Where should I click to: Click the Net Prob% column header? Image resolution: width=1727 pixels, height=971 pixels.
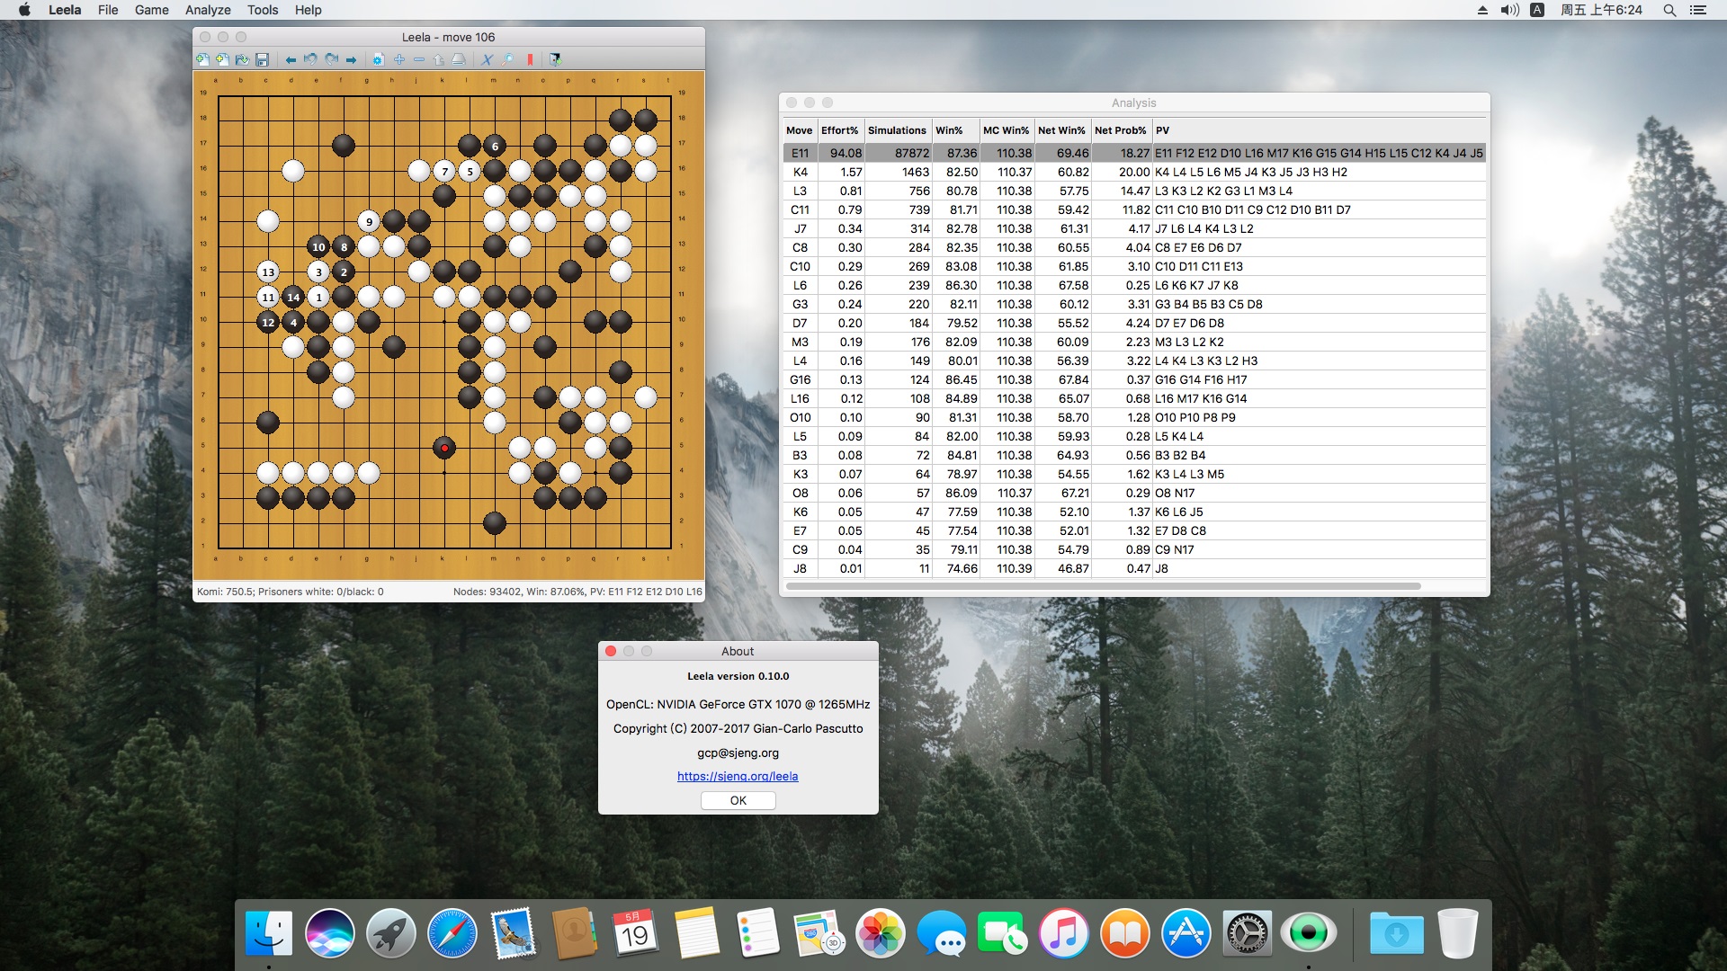point(1121,130)
